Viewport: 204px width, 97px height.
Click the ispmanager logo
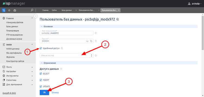14,4
